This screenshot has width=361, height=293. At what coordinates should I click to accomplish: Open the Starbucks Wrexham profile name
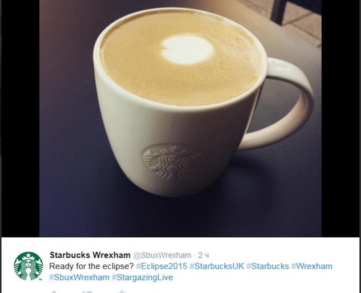[x=90, y=255]
